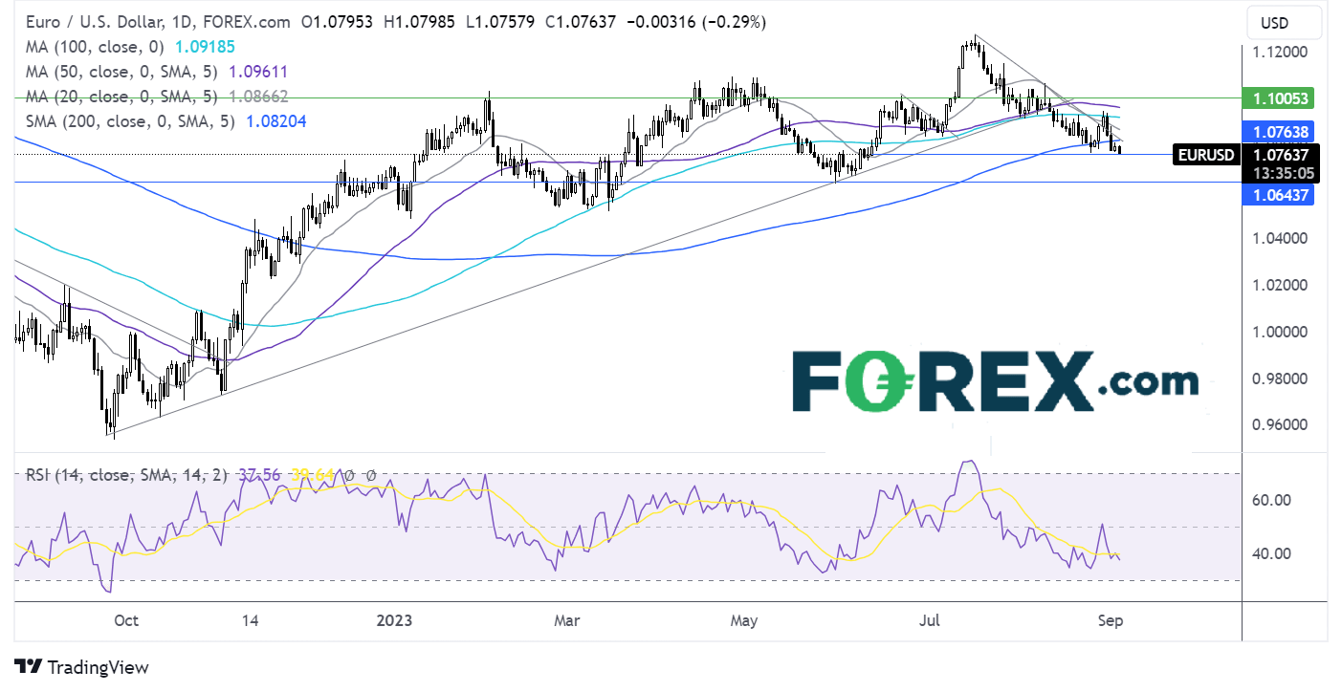Click the SMA 200 value 1.08204
The width and height of the screenshot is (1342, 692).
pyautogui.click(x=276, y=121)
